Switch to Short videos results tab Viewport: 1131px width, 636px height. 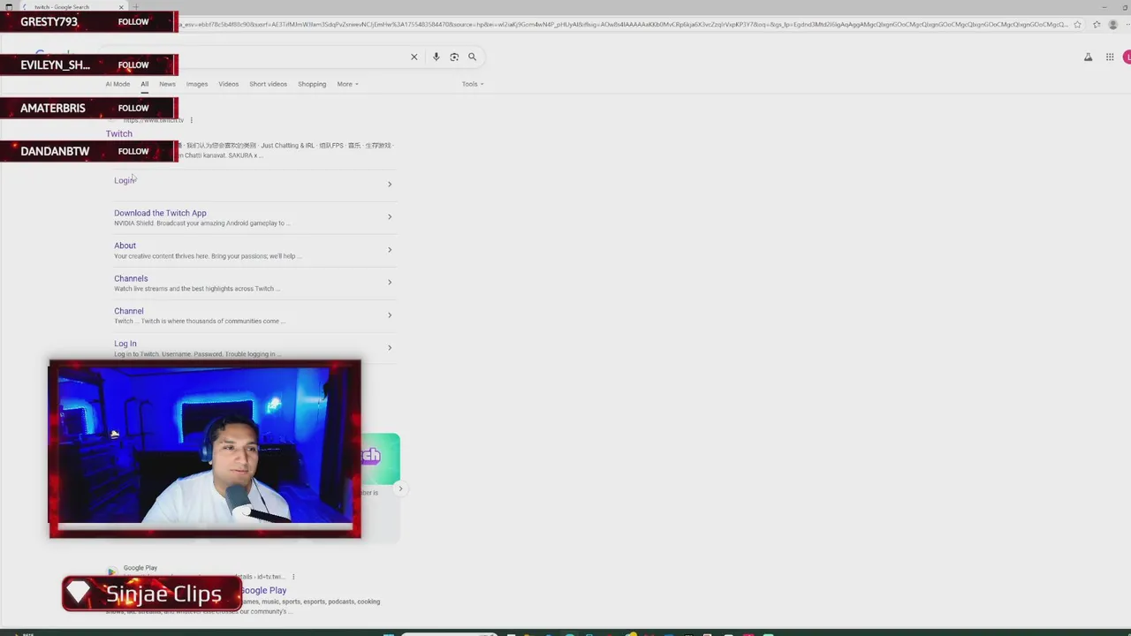[x=268, y=84]
